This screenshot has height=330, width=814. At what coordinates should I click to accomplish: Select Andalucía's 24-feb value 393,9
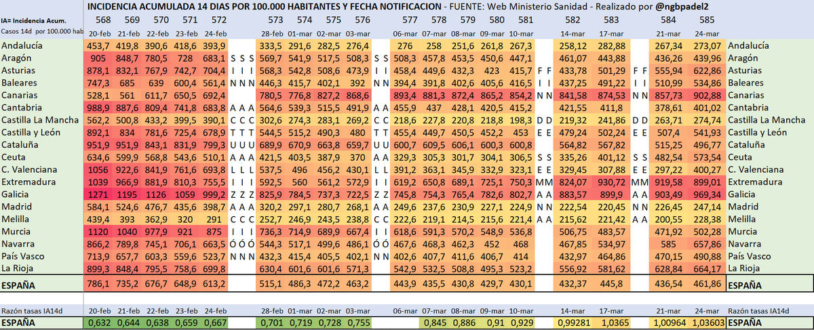(x=214, y=45)
